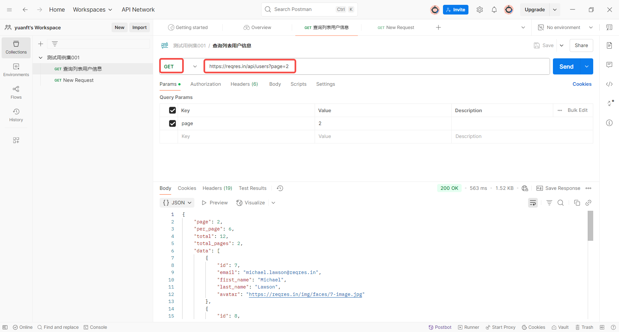Toggle the select-all params checkbox

point(172,110)
